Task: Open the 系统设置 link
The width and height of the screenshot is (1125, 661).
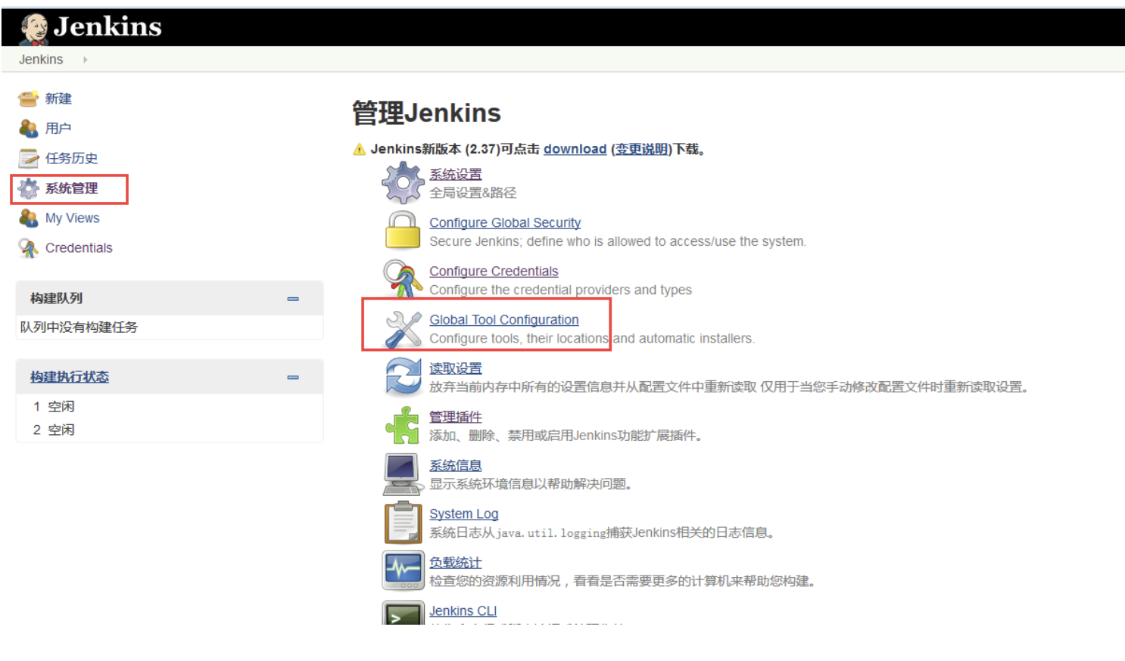Action: point(456,175)
